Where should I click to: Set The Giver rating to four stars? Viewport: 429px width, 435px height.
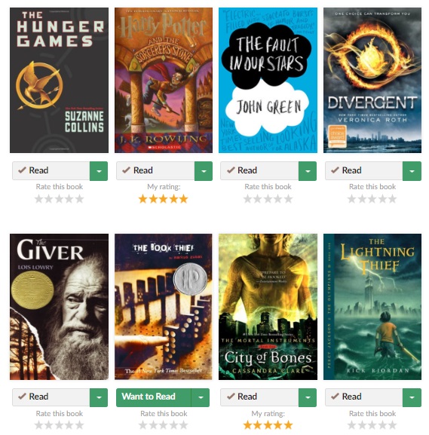pyautogui.click(x=69, y=425)
